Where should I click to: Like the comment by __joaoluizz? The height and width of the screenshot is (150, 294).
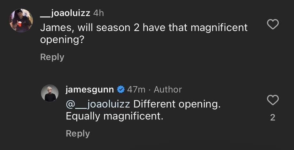click(x=272, y=24)
